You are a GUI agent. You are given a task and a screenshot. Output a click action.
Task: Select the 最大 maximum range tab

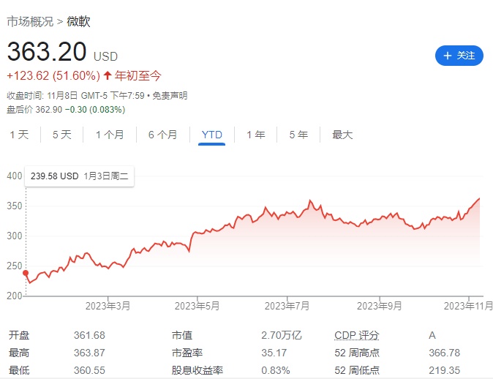pos(342,135)
